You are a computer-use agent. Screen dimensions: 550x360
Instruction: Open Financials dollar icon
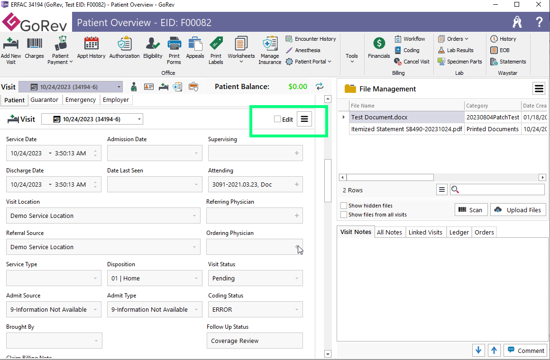point(379,48)
